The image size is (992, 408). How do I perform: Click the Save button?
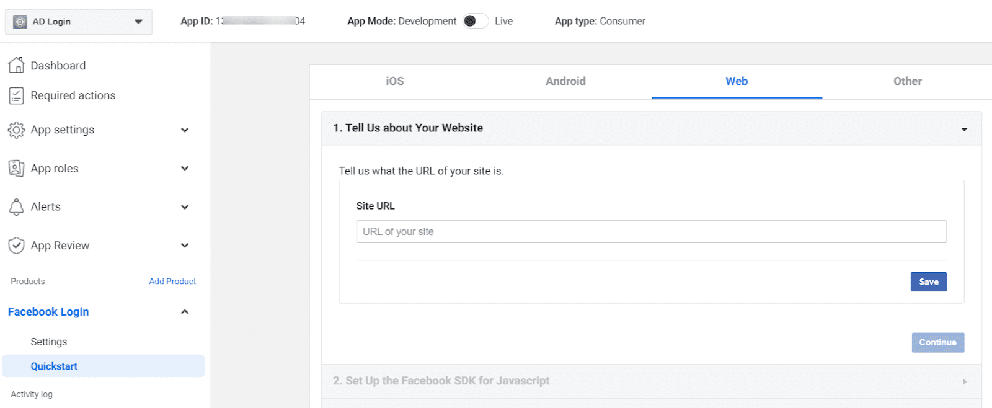click(928, 282)
